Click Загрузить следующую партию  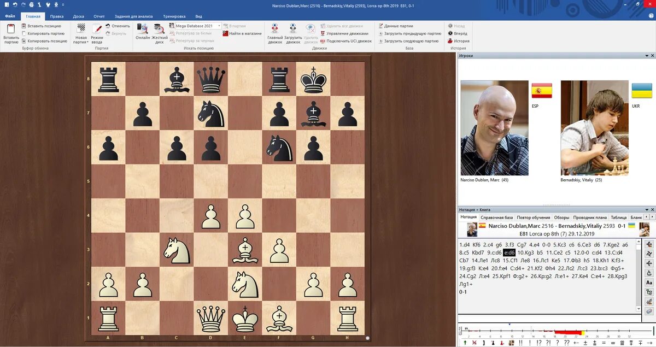tap(411, 41)
